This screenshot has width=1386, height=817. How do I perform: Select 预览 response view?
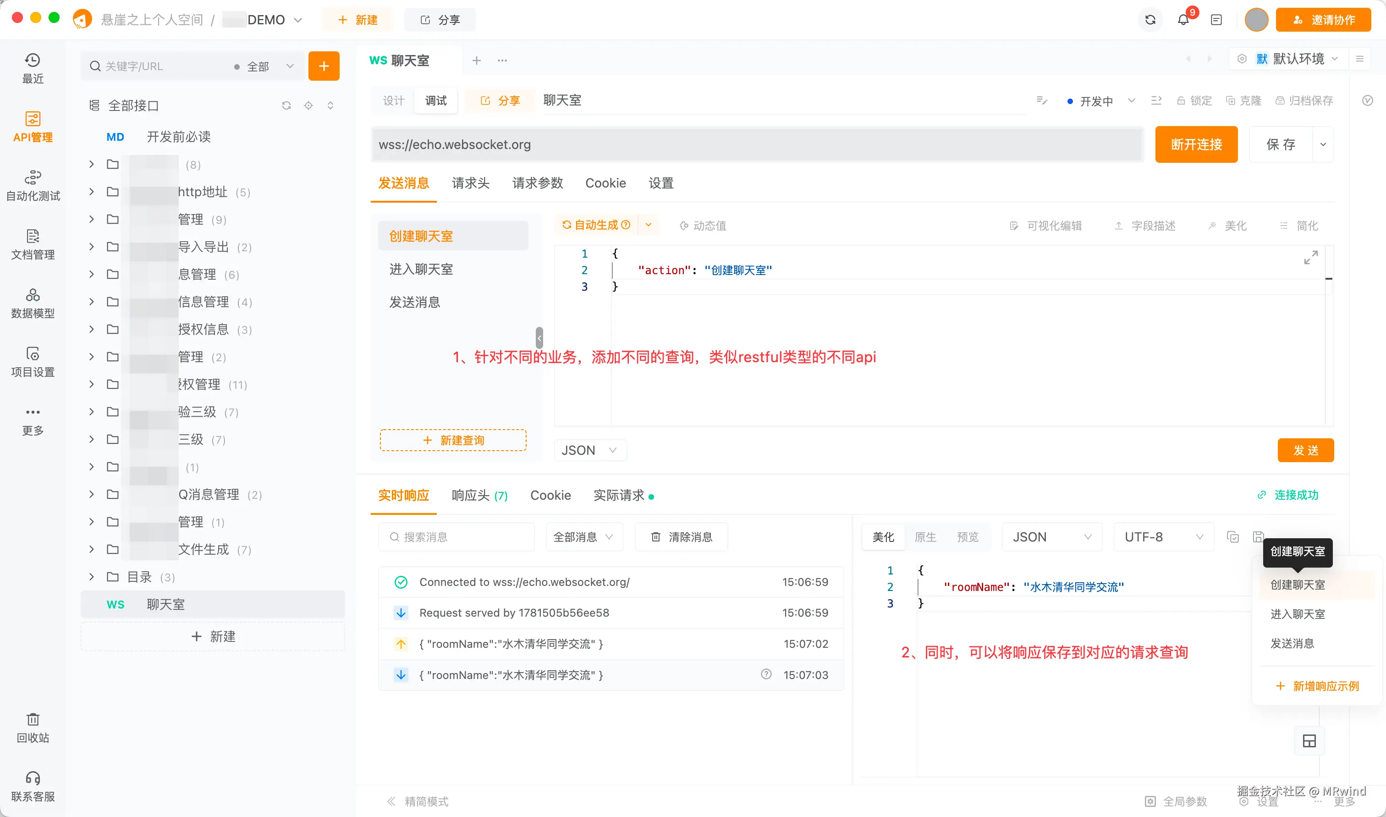coord(968,537)
